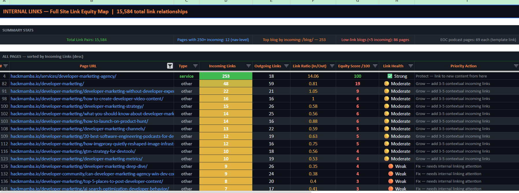Select row number 112 cell
This screenshot has height=193, width=519.
coord(4,144)
